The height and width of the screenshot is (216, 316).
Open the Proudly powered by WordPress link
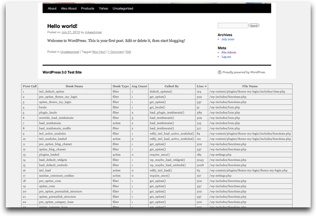pyautogui.click(x=244, y=72)
